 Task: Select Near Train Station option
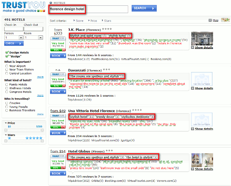click(x=7, y=70)
